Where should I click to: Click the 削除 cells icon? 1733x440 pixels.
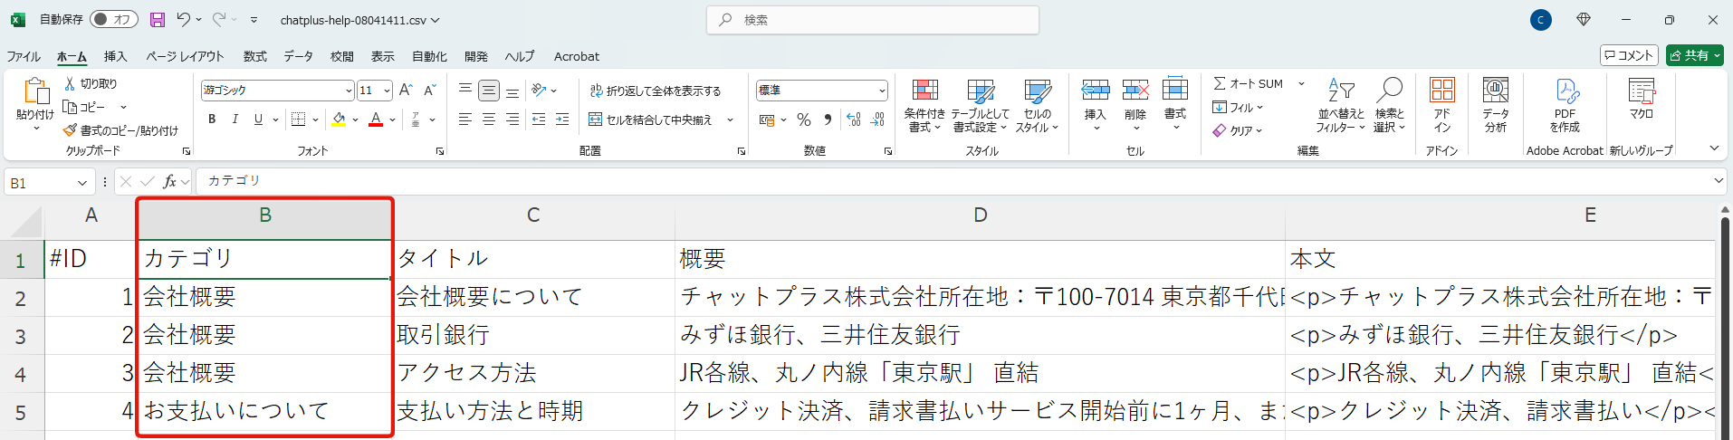(1135, 89)
